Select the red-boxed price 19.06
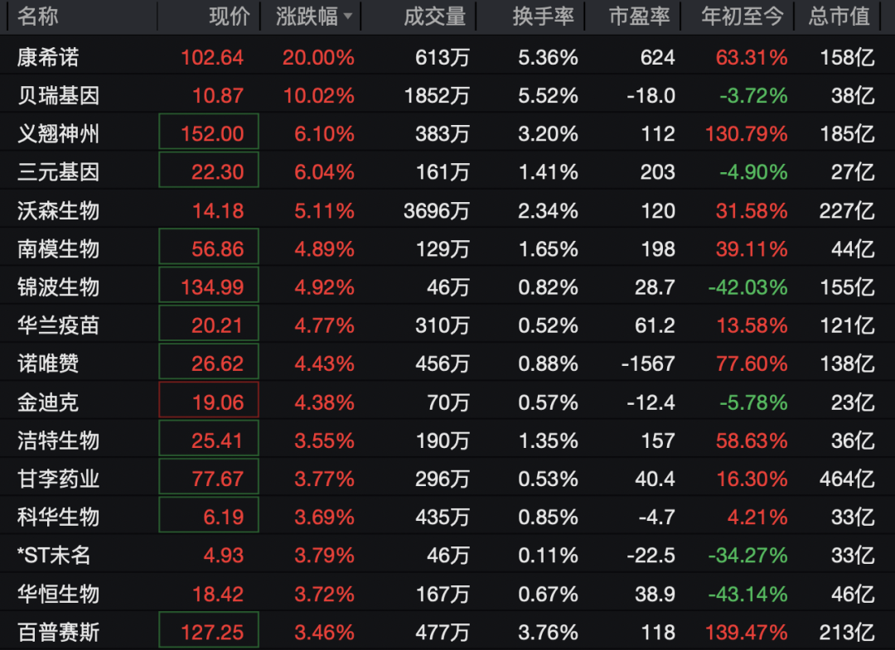Image resolution: width=895 pixels, height=650 pixels. coord(209,400)
